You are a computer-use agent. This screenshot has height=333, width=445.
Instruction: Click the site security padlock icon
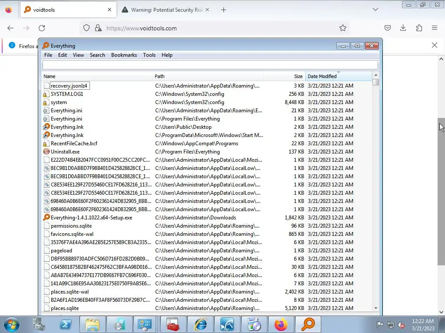[98, 28]
